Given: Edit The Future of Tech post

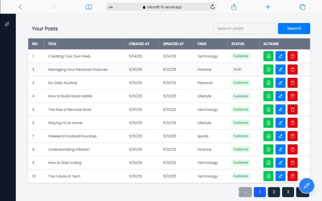Looking at the screenshot, I should click(x=280, y=176).
